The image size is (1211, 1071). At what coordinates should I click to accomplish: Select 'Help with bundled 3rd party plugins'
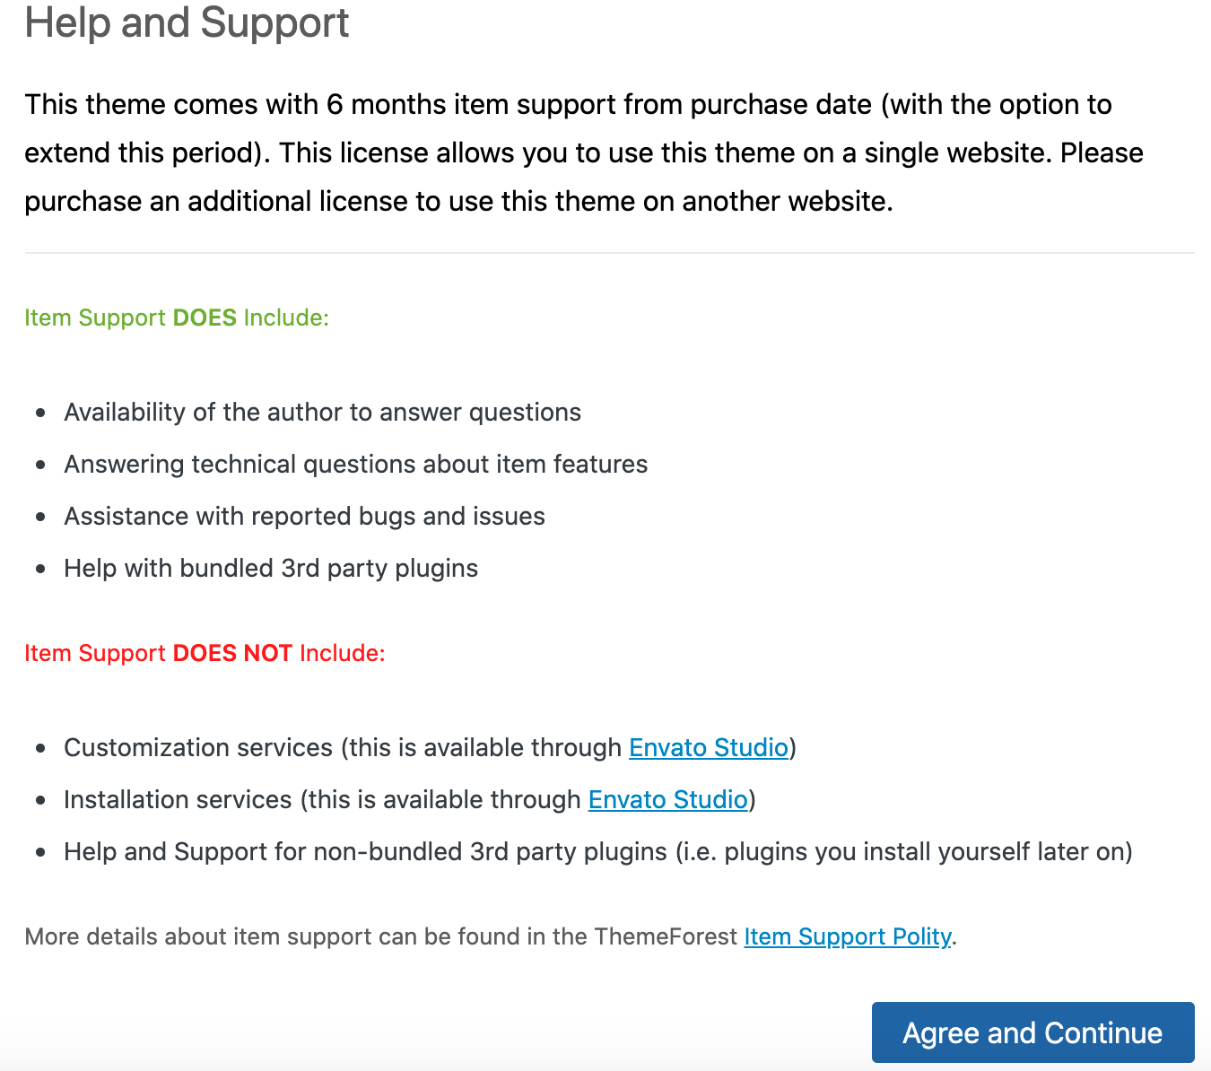coord(271,568)
